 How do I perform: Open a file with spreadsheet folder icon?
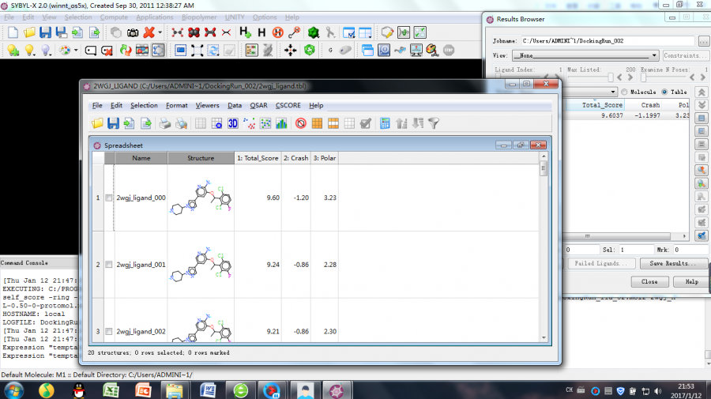pyautogui.click(x=97, y=123)
